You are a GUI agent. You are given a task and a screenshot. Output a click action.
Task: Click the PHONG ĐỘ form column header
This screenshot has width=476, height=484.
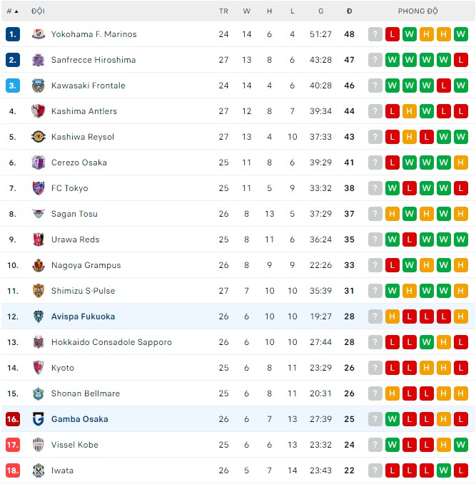point(418,11)
